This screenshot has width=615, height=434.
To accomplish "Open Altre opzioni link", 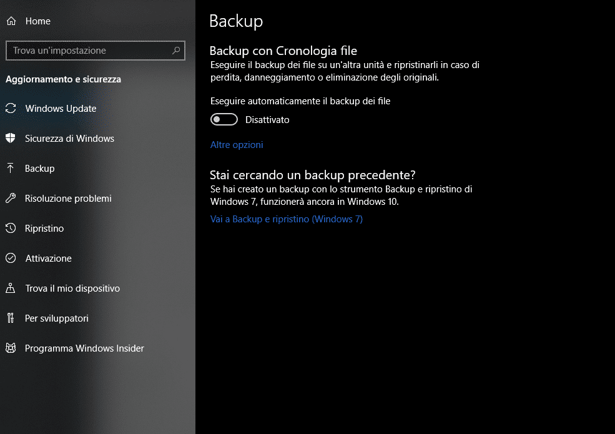I will point(237,145).
